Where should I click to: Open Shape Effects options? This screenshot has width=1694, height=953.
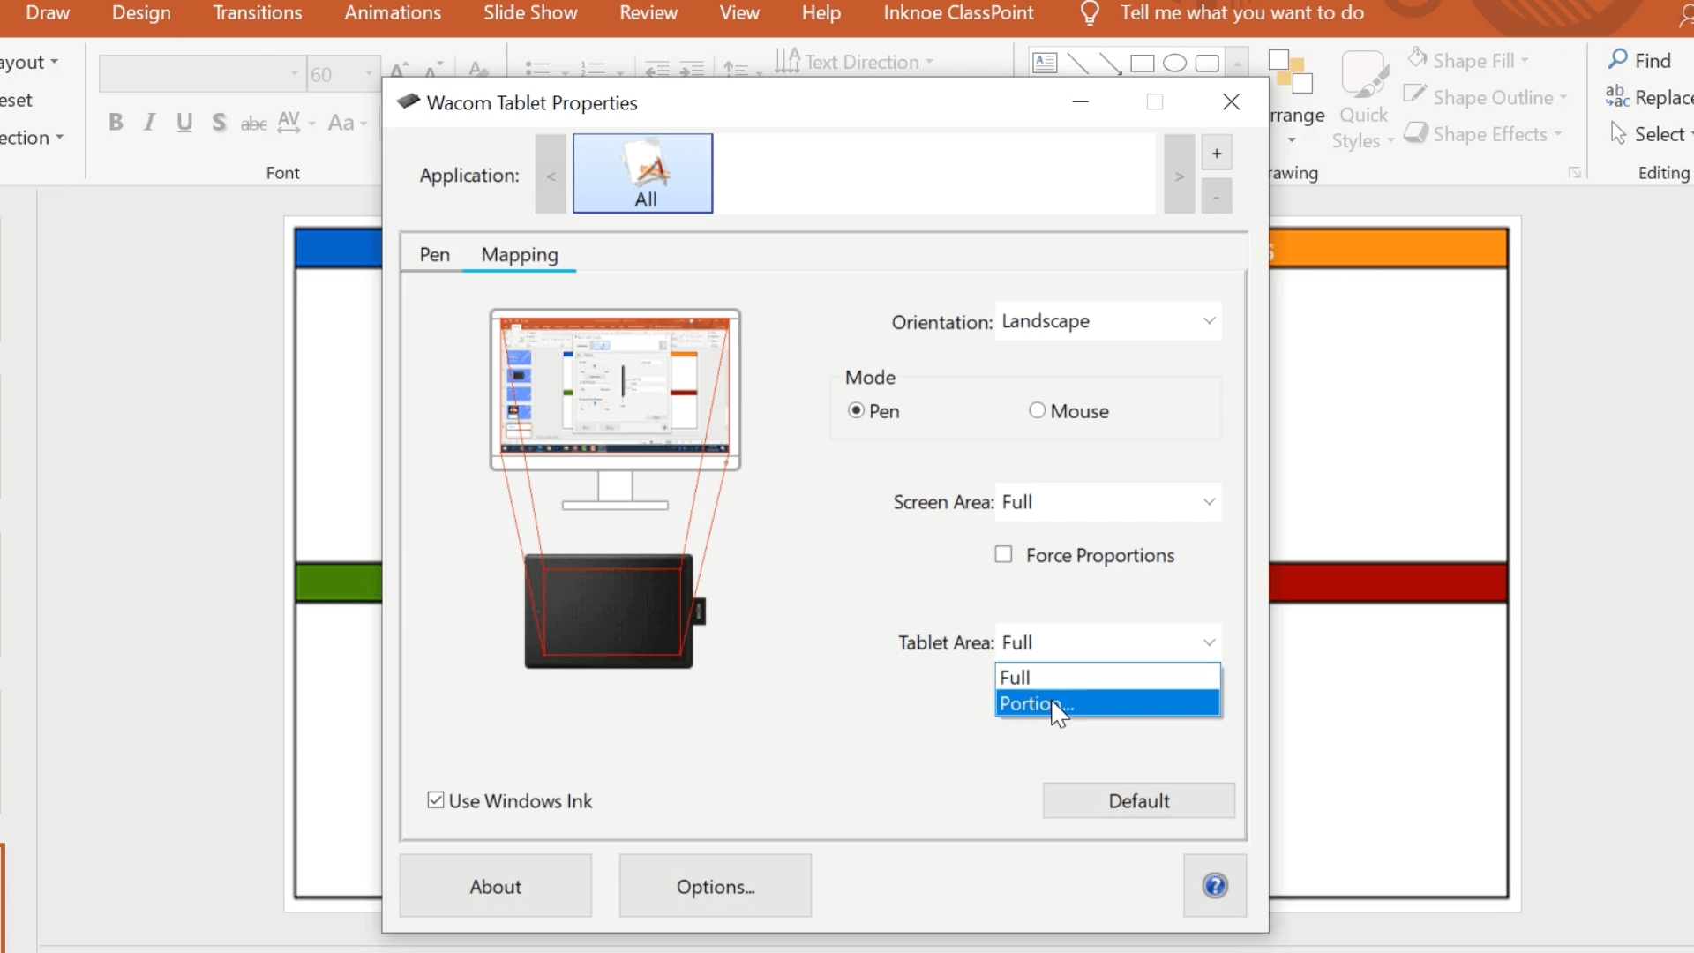(1483, 134)
